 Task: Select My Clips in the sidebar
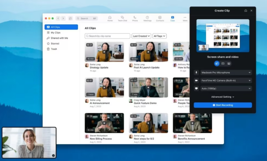pyautogui.click(x=56, y=33)
